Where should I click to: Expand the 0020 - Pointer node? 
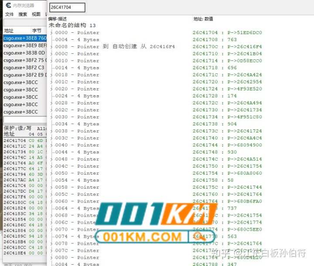coord(51,89)
